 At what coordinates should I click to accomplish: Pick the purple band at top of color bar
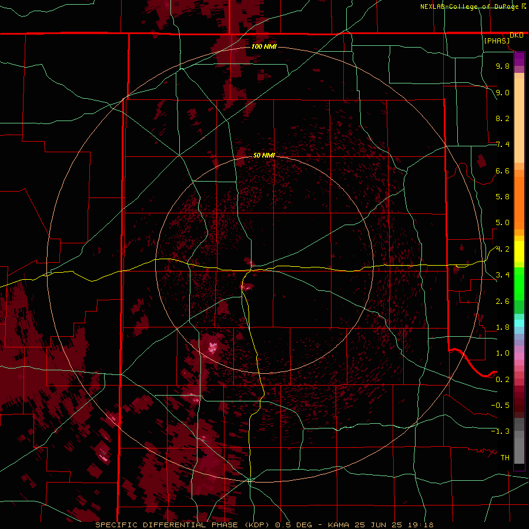click(x=519, y=59)
